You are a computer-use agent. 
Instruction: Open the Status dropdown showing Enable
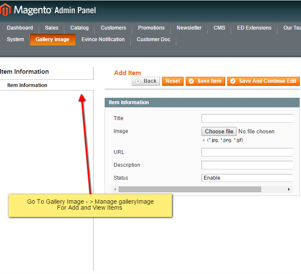[x=247, y=178]
